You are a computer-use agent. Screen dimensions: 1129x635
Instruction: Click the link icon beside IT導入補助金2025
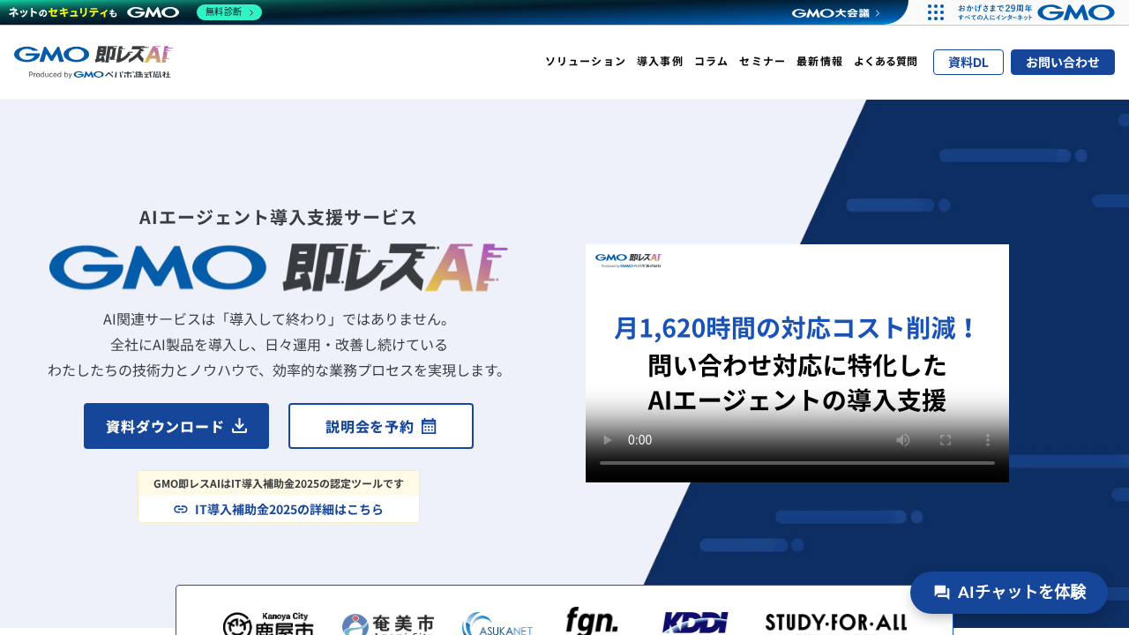pos(180,509)
